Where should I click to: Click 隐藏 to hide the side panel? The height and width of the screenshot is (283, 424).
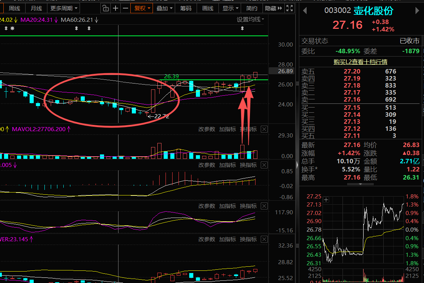tap(273, 8)
